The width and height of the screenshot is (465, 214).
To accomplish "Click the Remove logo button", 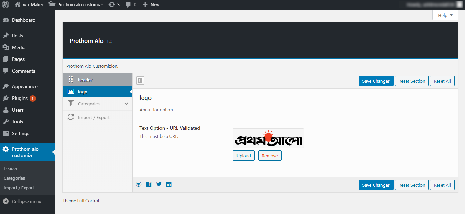I will pos(270,156).
